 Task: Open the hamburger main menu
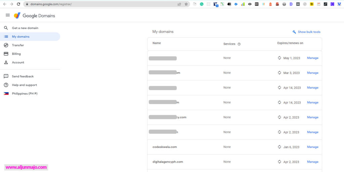(x=8, y=15)
